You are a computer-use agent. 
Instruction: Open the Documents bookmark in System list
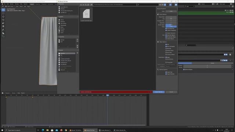(63, 23)
